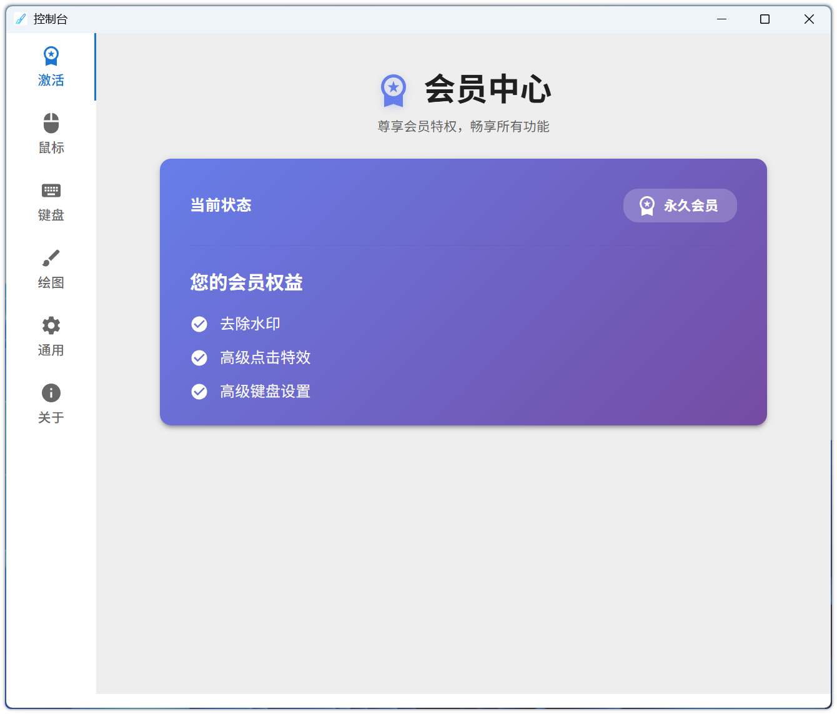Select the 激活 ribbon badge icon in sidebar
The image size is (837, 714).
[51, 57]
